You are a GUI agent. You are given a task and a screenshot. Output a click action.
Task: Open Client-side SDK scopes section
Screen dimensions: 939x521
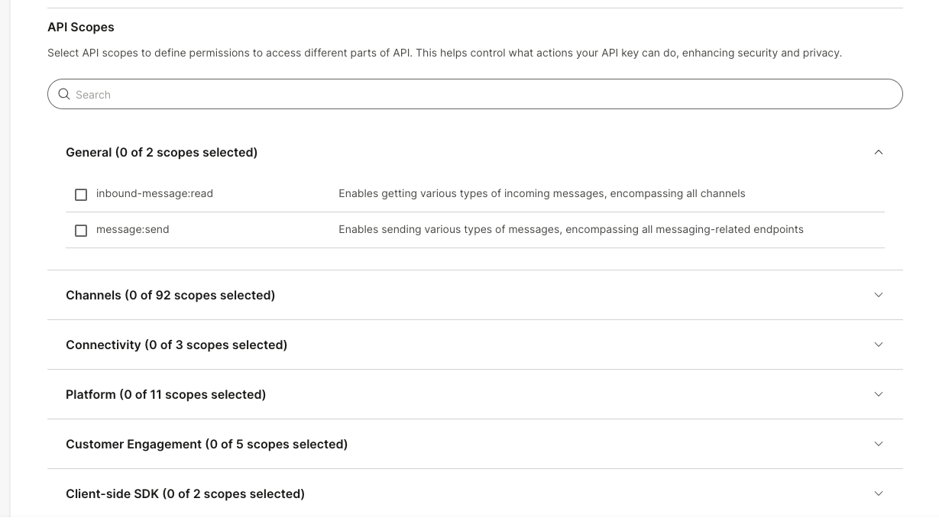[185, 494]
